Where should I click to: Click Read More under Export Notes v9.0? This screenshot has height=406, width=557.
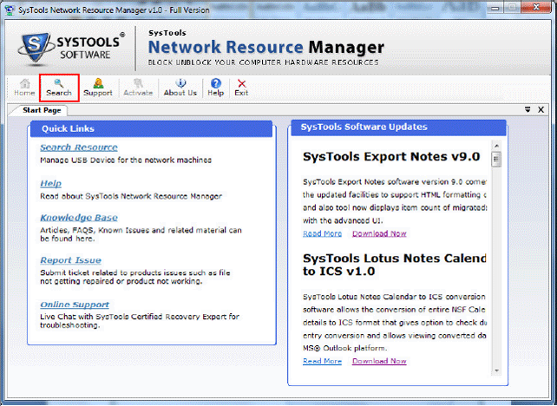click(x=322, y=233)
